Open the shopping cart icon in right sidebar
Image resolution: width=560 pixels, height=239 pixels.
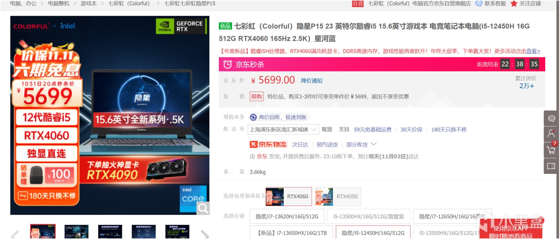click(x=551, y=150)
